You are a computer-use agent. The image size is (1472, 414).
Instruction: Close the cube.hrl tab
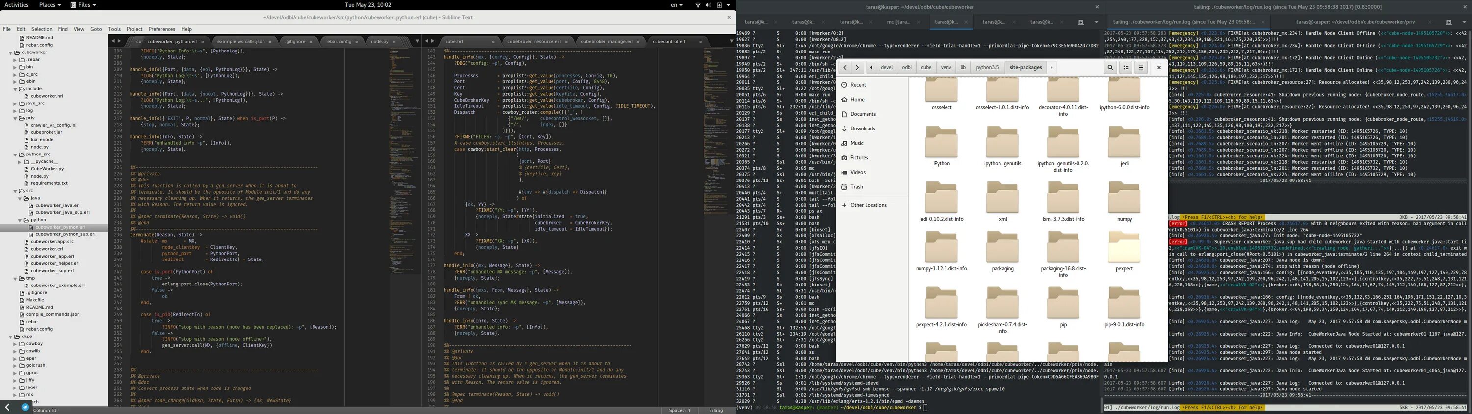coord(493,42)
